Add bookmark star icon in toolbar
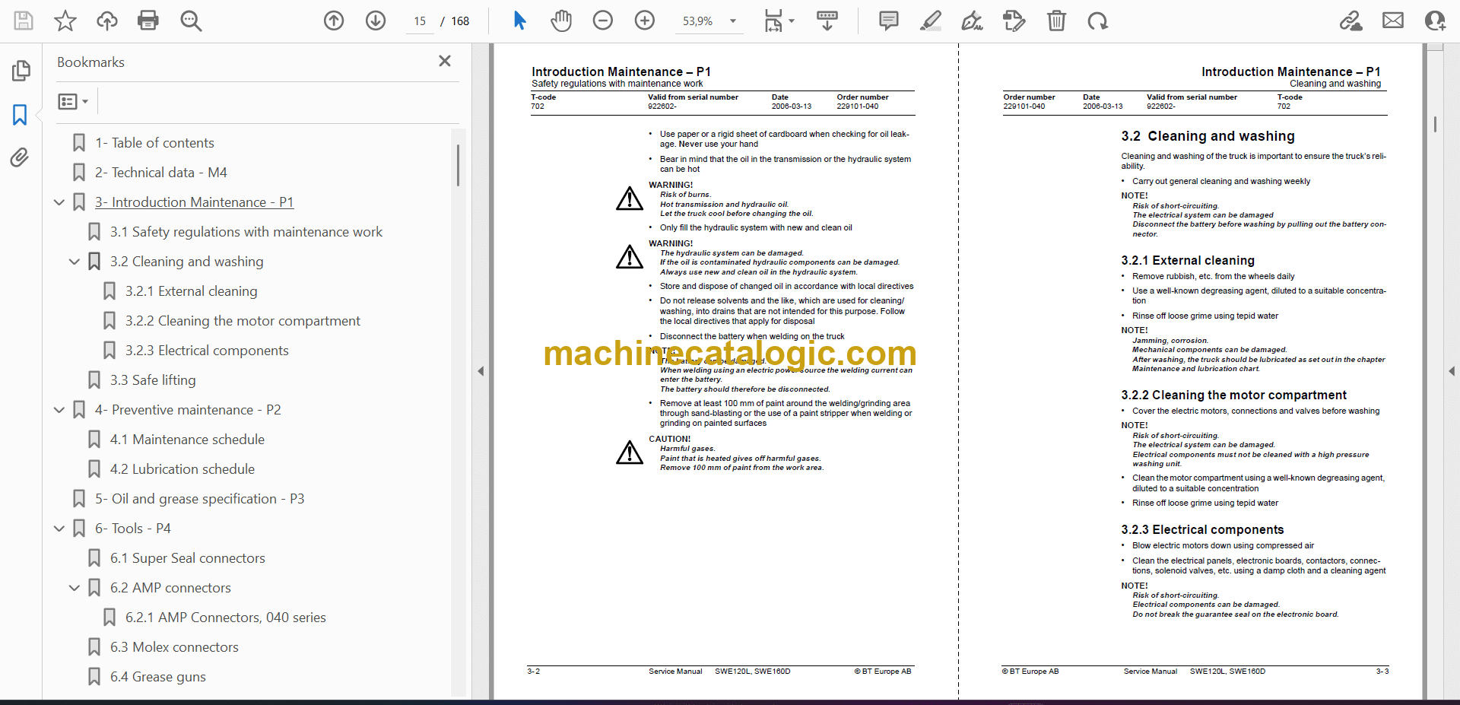1460x705 pixels. point(65,21)
